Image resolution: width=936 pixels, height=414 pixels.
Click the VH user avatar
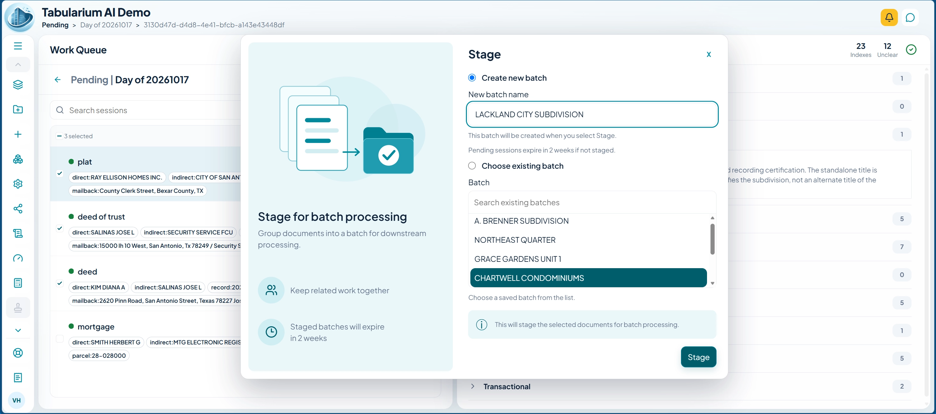click(16, 400)
